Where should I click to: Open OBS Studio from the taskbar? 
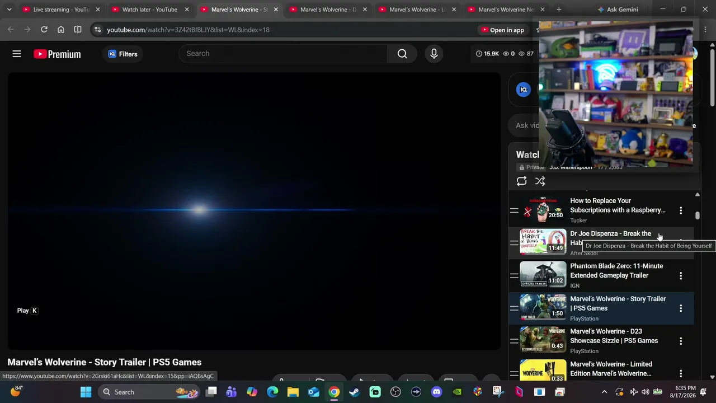[395, 392]
